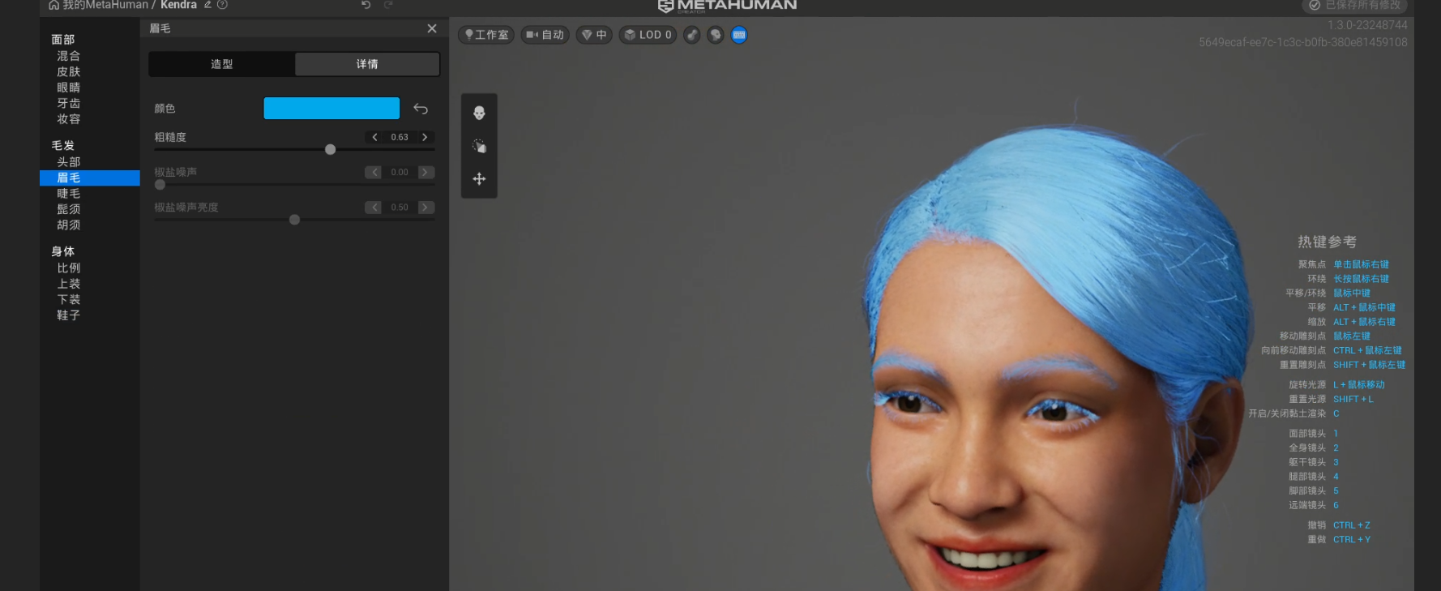Select 睫毛 in the sidebar

pos(68,194)
